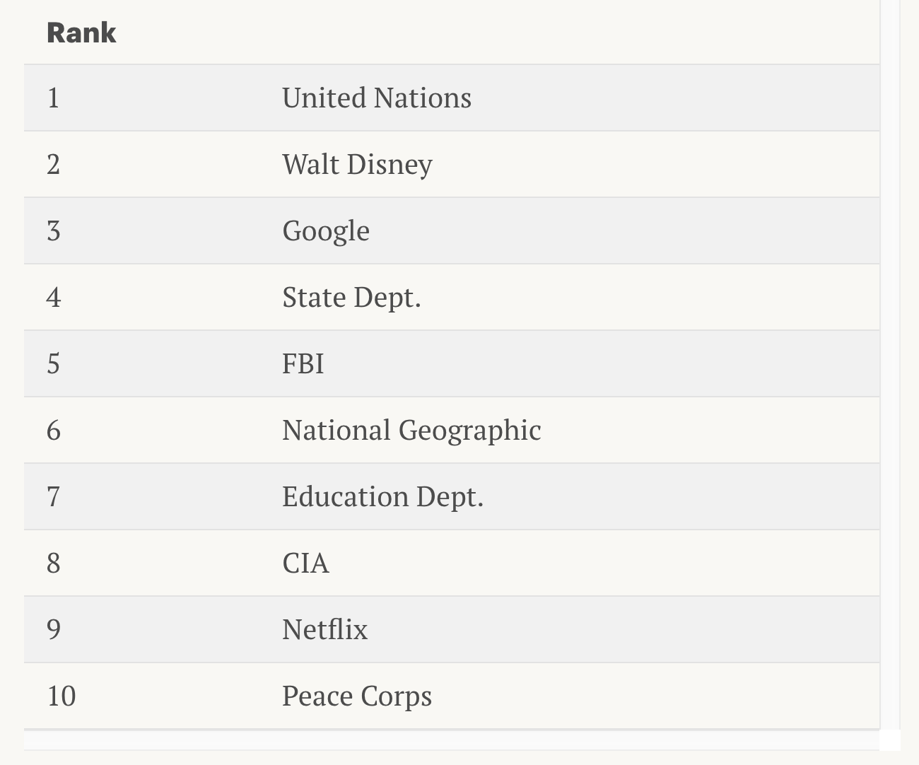919x765 pixels.
Task: Click the Peace Corps entry
Action: pos(356,696)
